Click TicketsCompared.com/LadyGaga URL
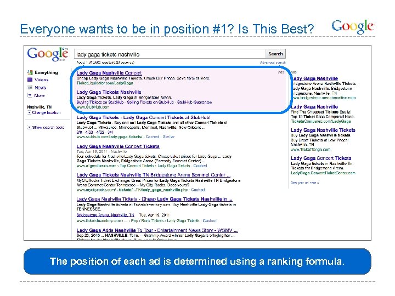Viewport: 395px width, 296px height. (321, 121)
